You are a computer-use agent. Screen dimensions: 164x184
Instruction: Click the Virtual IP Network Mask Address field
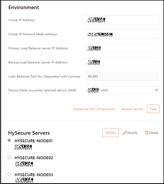pyautogui.click(x=122, y=34)
